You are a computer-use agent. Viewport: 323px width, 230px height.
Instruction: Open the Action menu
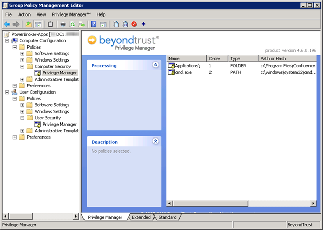coord(24,14)
